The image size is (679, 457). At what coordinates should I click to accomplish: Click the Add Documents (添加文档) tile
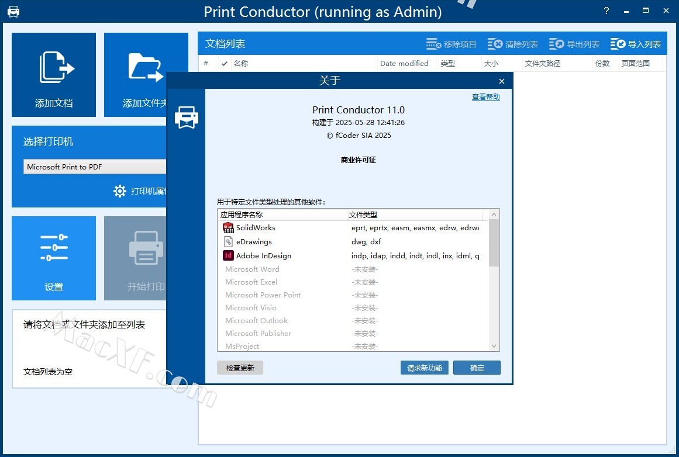(54, 74)
